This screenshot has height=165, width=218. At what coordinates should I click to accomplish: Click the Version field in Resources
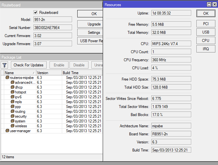point(171,142)
